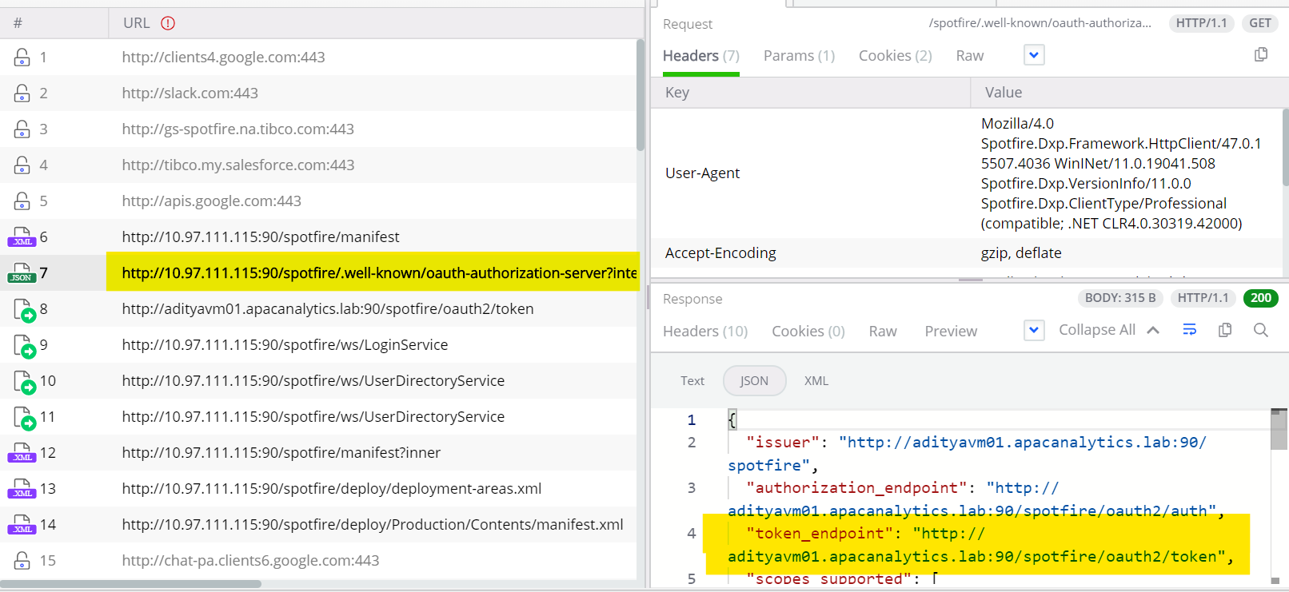Screen dimensions: 1289x592
Task: Select the XML file icon of row 6
Action: (x=22, y=237)
